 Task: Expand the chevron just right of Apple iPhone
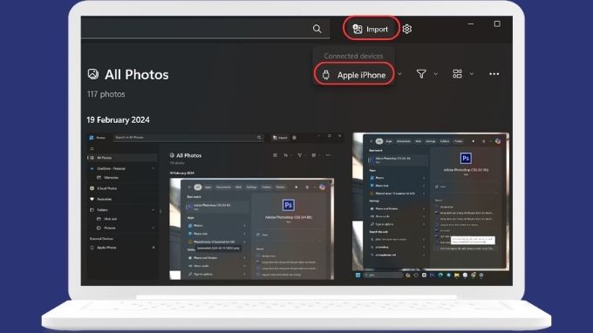[x=399, y=74]
